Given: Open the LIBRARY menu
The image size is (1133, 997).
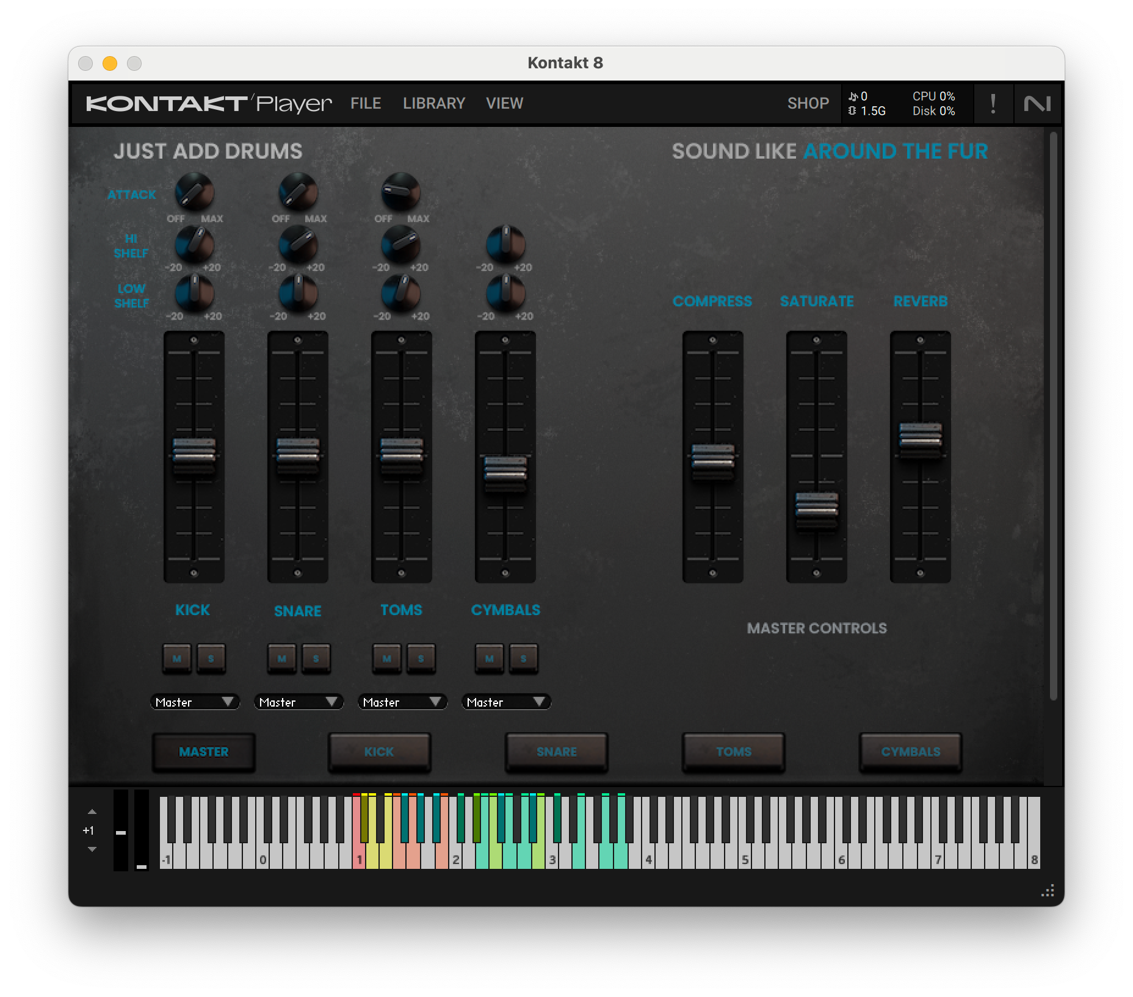Looking at the screenshot, I should coord(434,104).
